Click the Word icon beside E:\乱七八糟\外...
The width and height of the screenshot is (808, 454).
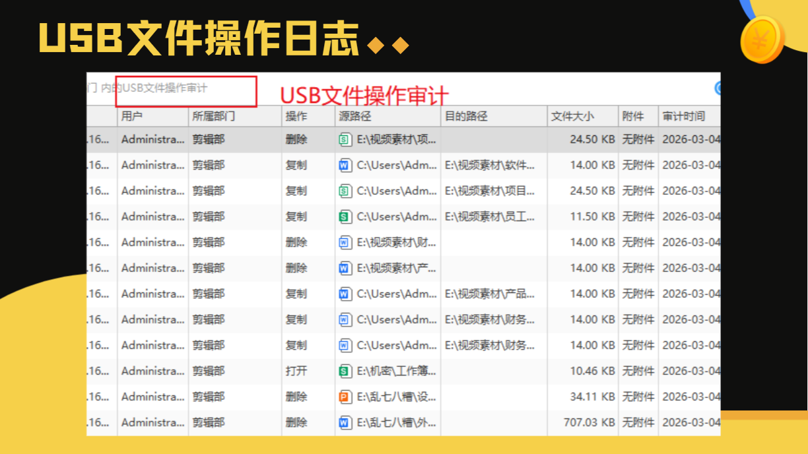click(345, 422)
